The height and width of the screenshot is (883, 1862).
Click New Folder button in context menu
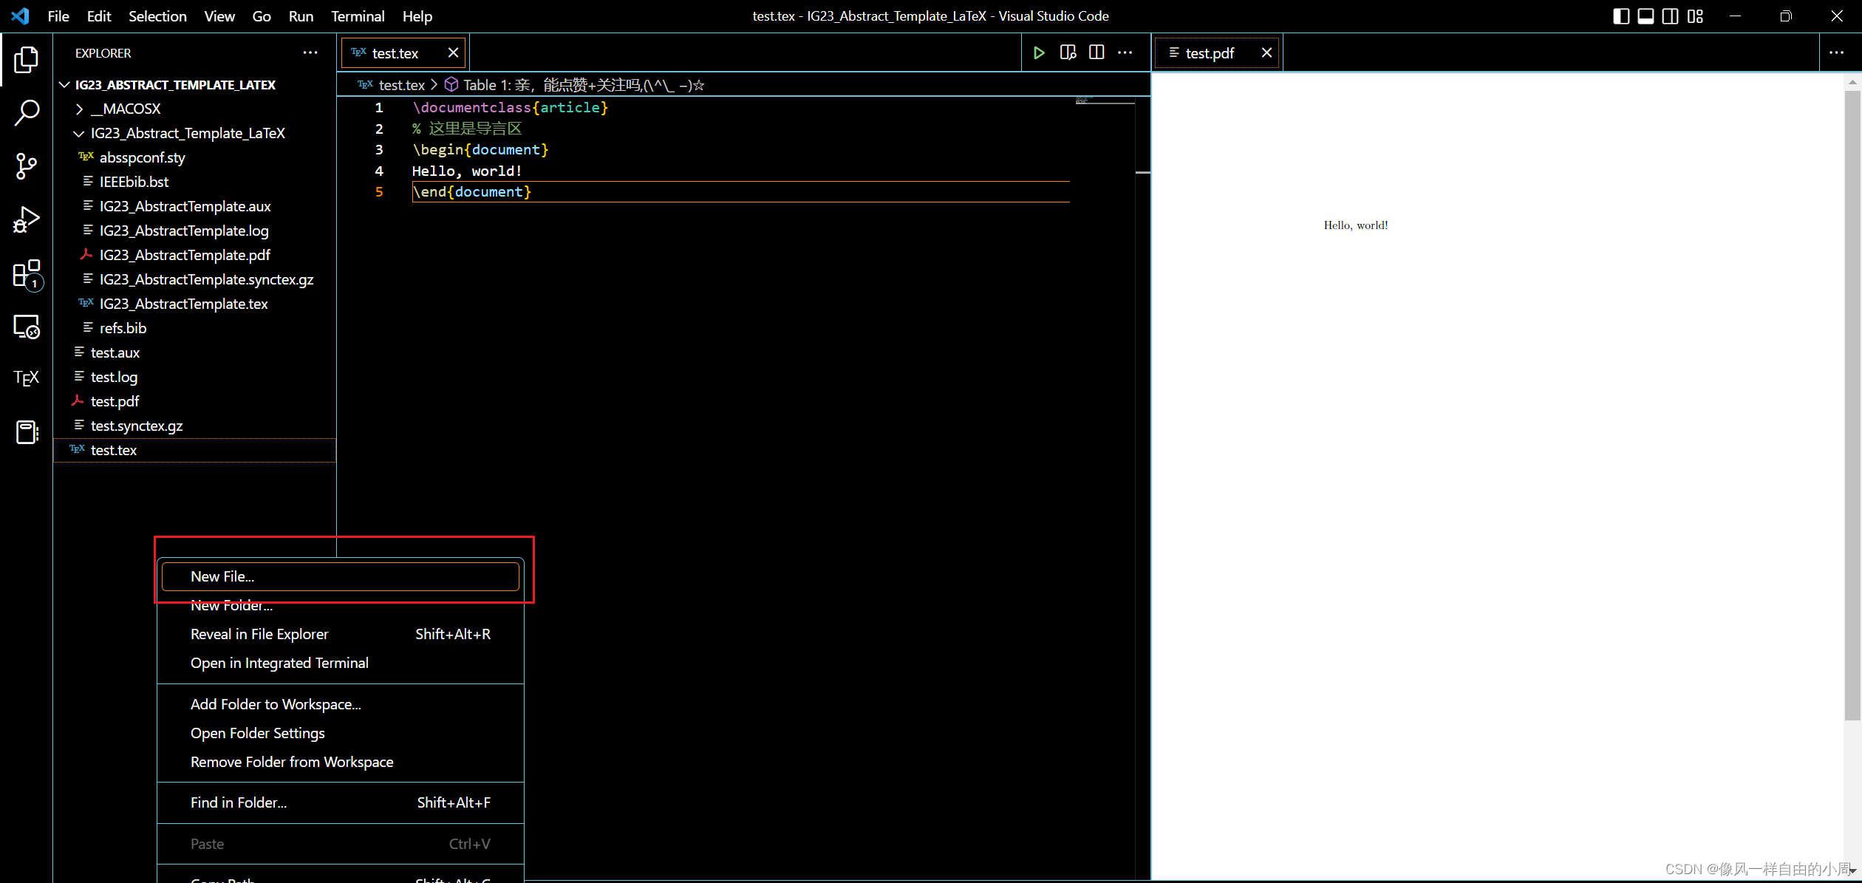231,605
